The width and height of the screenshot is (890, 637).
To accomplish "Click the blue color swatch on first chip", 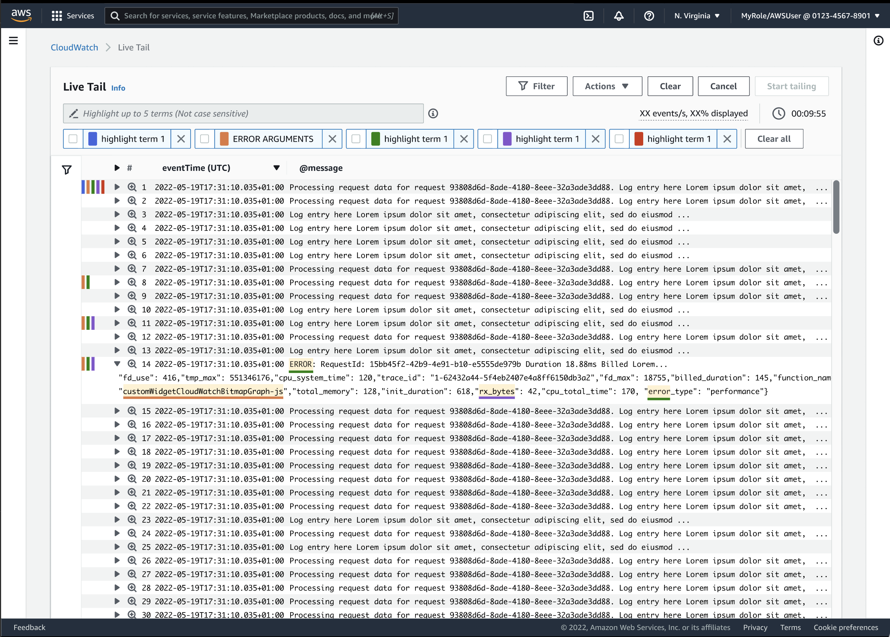I will pyautogui.click(x=92, y=139).
